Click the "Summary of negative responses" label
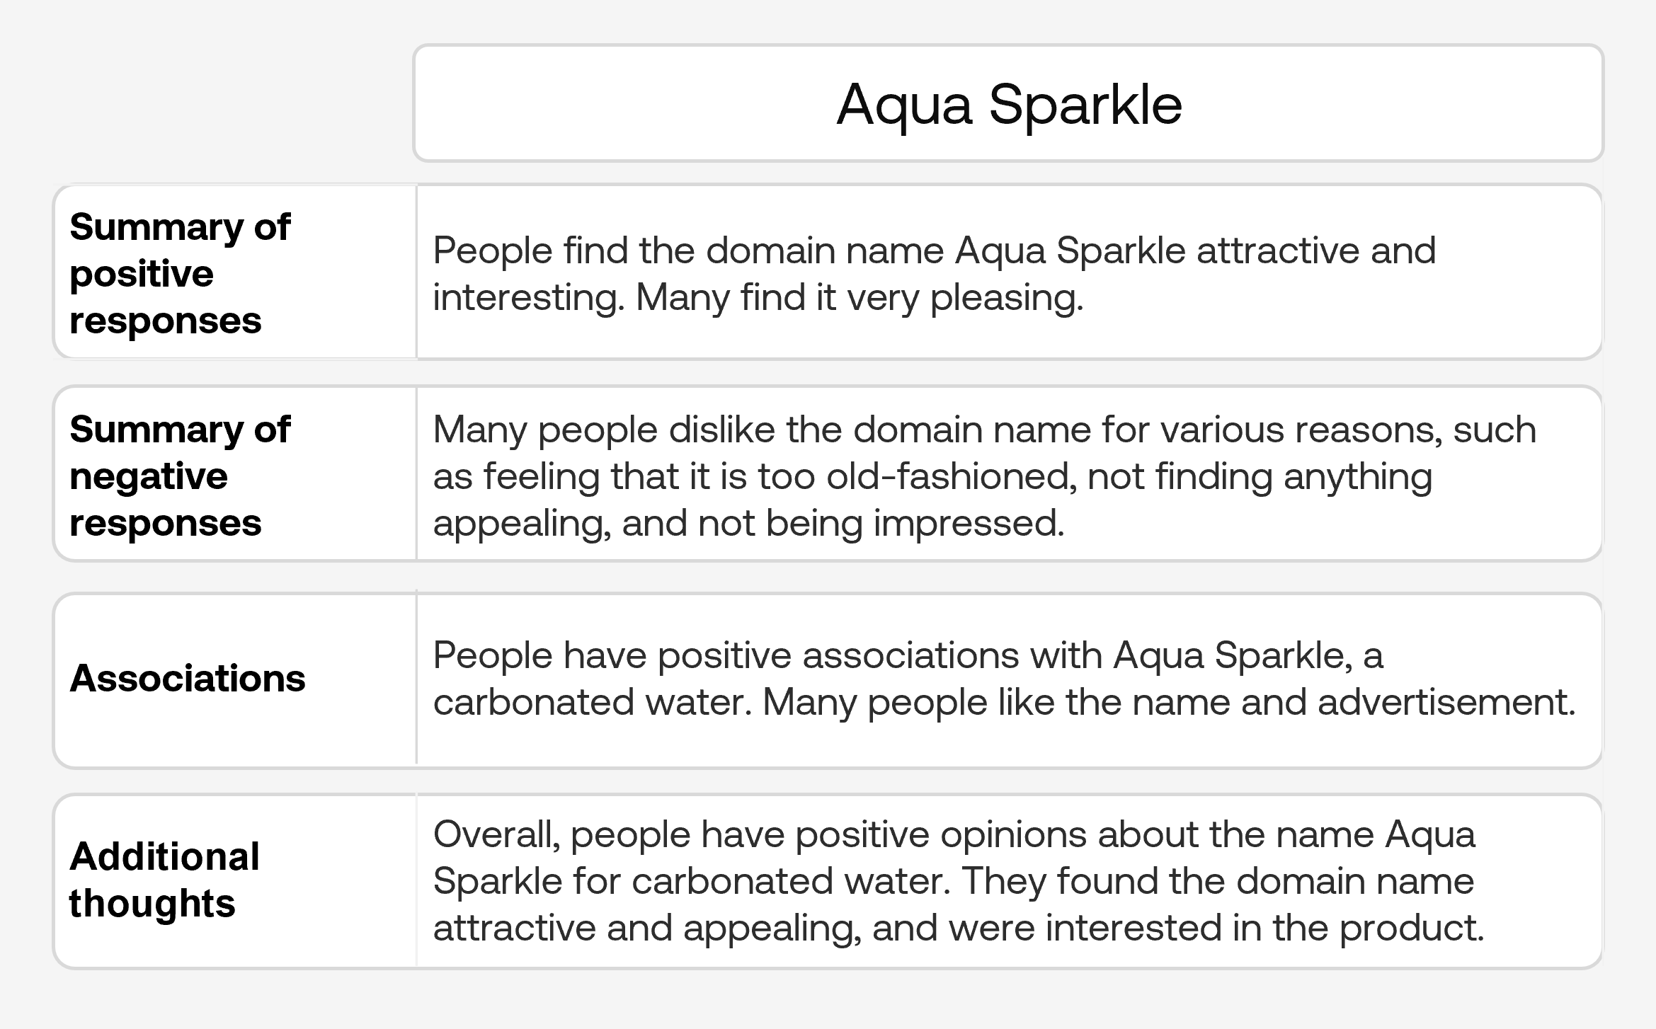Image resolution: width=1656 pixels, height=1029 pixels. pyautogui.click(x=180, y=476)
